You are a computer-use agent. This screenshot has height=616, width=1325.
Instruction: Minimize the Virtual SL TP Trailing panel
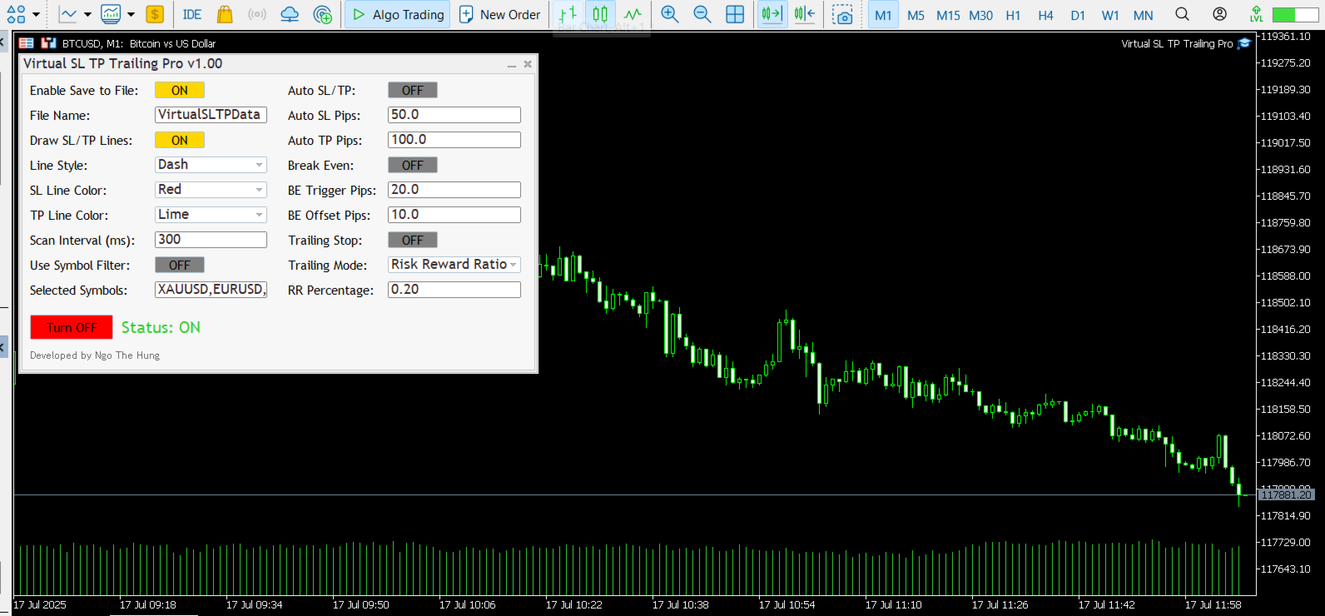point(512,64)
